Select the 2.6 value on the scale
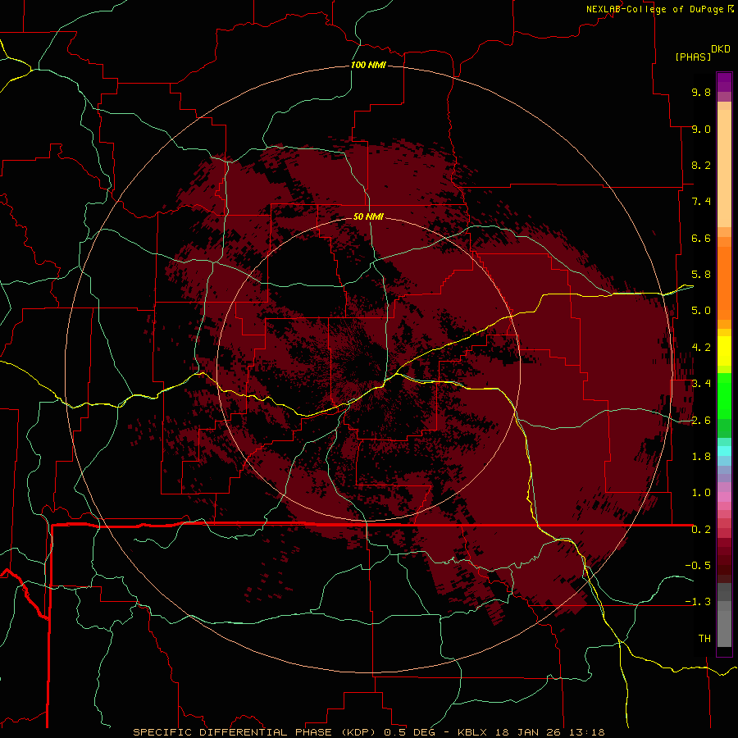738x738 pixels. pyautogui.click(x=701, y=421)
